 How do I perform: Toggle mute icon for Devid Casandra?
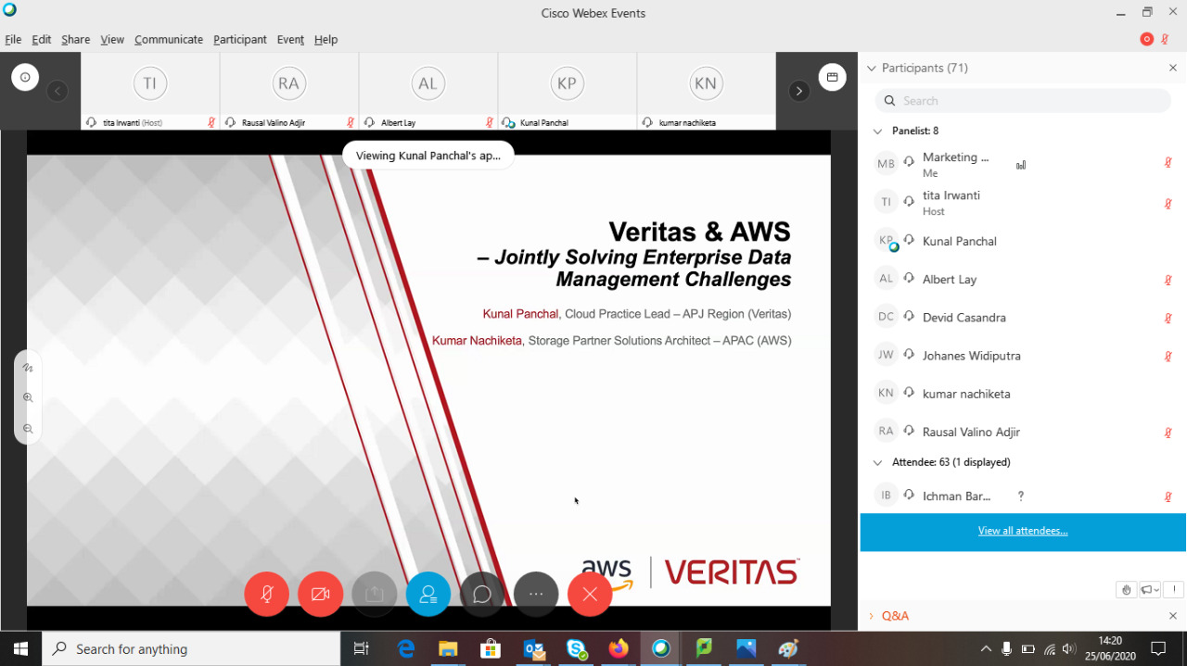pyautogui.click(x=1168, y=318)
